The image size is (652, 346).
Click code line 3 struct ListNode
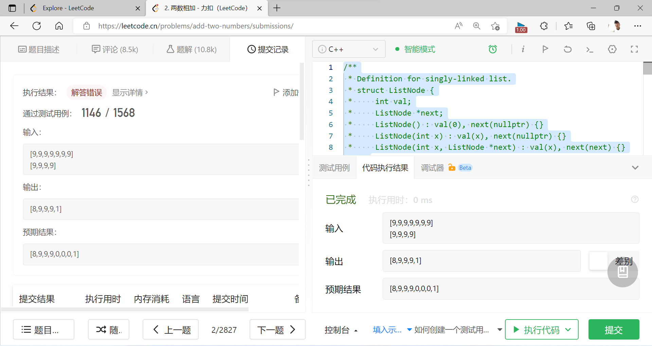pyautogui.click(x=395, y=90)
